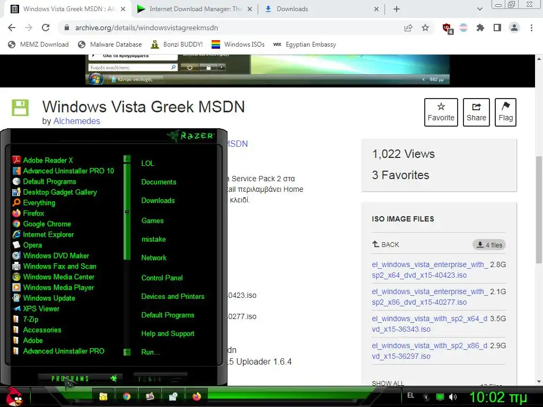The height and width of the screenshot is (407, 543).
Task: Open Google Chrome from the start menu list
Action: [x=41, y=224]
